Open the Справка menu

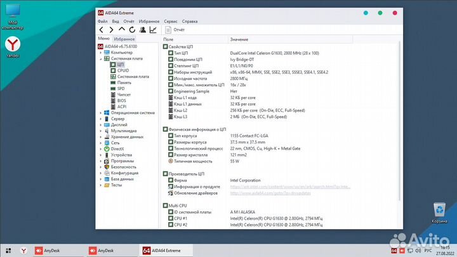click(x=190, y=21)
